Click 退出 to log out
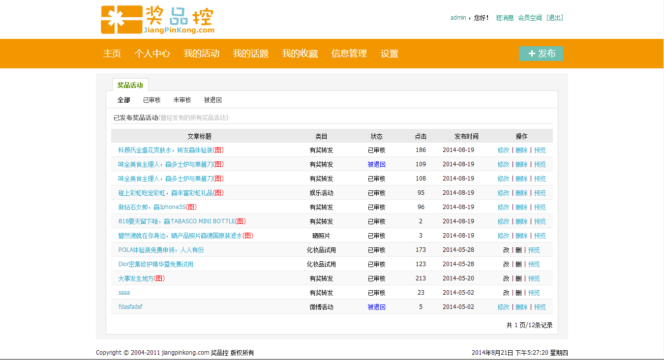 coord(555,18)
